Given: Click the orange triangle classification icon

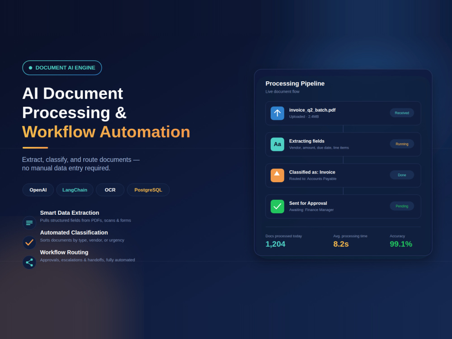Looking at the screenshot, I should 278,175.
